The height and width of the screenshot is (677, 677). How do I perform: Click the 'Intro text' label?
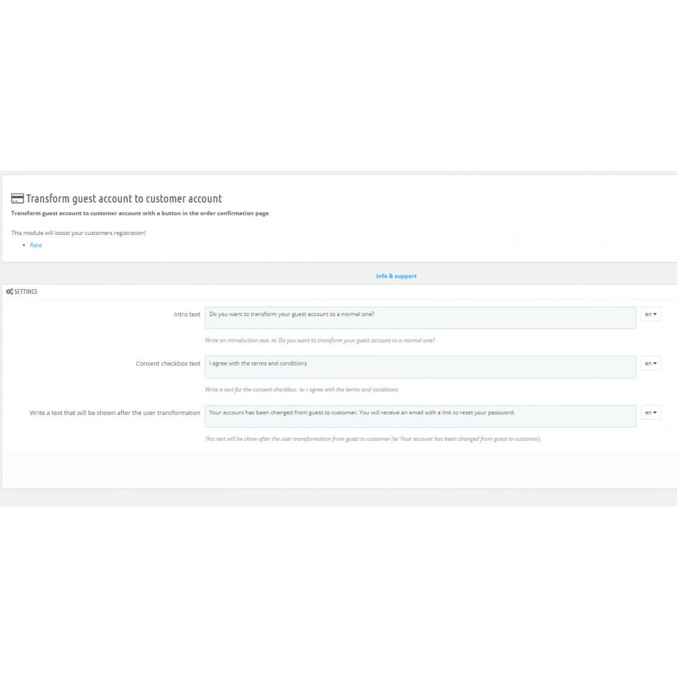tap(187, 314)
